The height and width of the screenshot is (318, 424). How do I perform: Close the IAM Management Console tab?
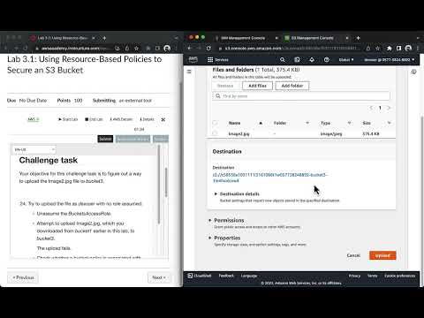276,38
